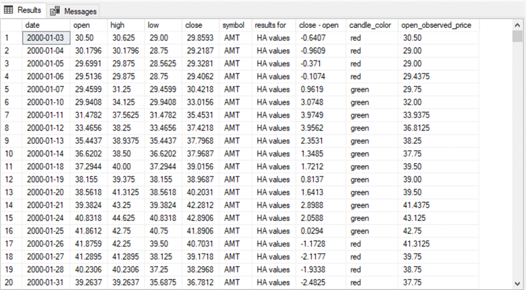
Task: Select the close column header
Action: point(201,25)
